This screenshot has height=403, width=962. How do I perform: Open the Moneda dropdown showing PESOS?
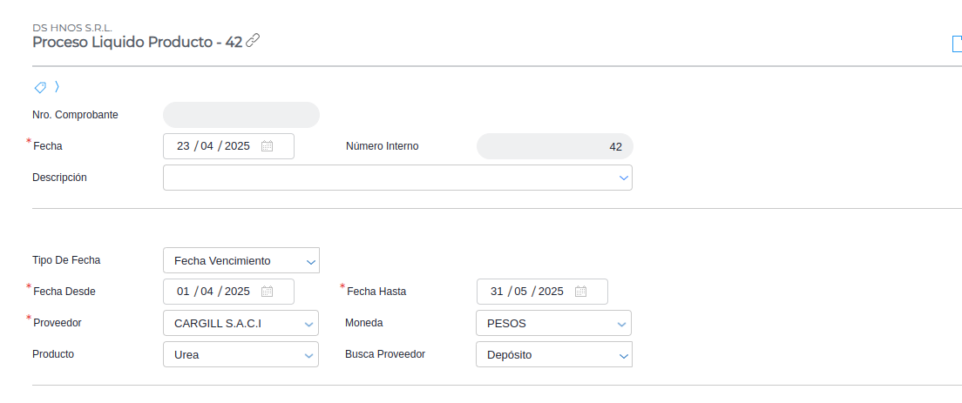pos(622,324)
